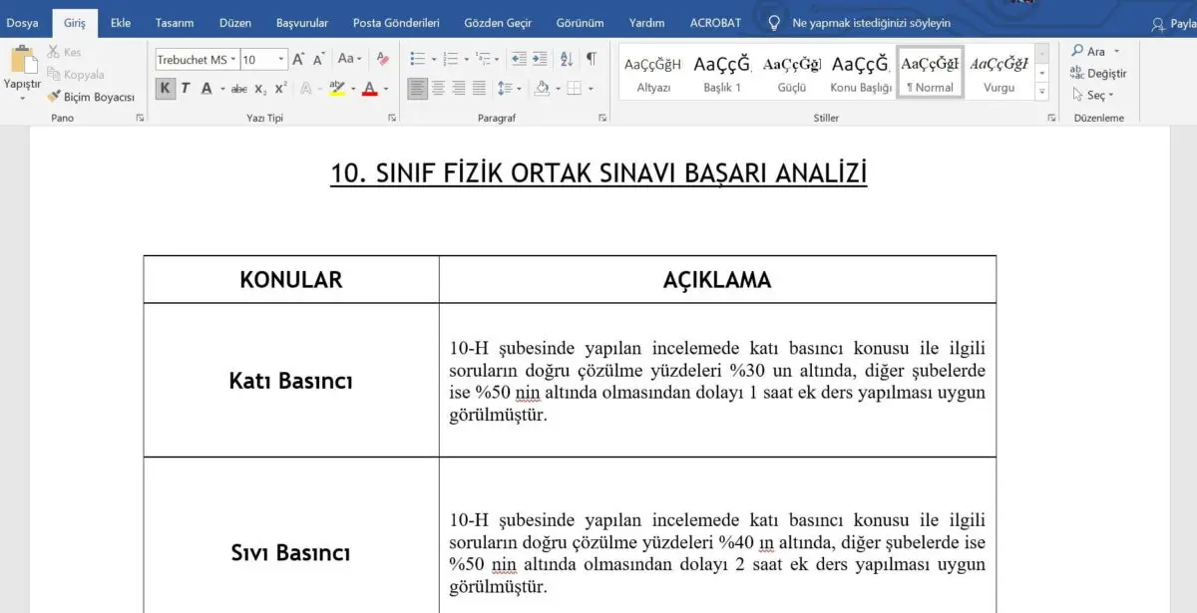Align text left

(417, 89)
